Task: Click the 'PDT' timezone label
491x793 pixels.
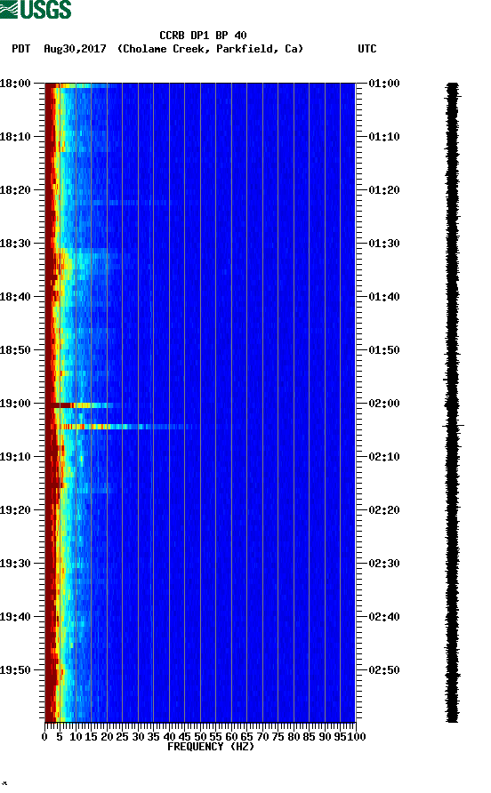Action: (x=20, y=49)
